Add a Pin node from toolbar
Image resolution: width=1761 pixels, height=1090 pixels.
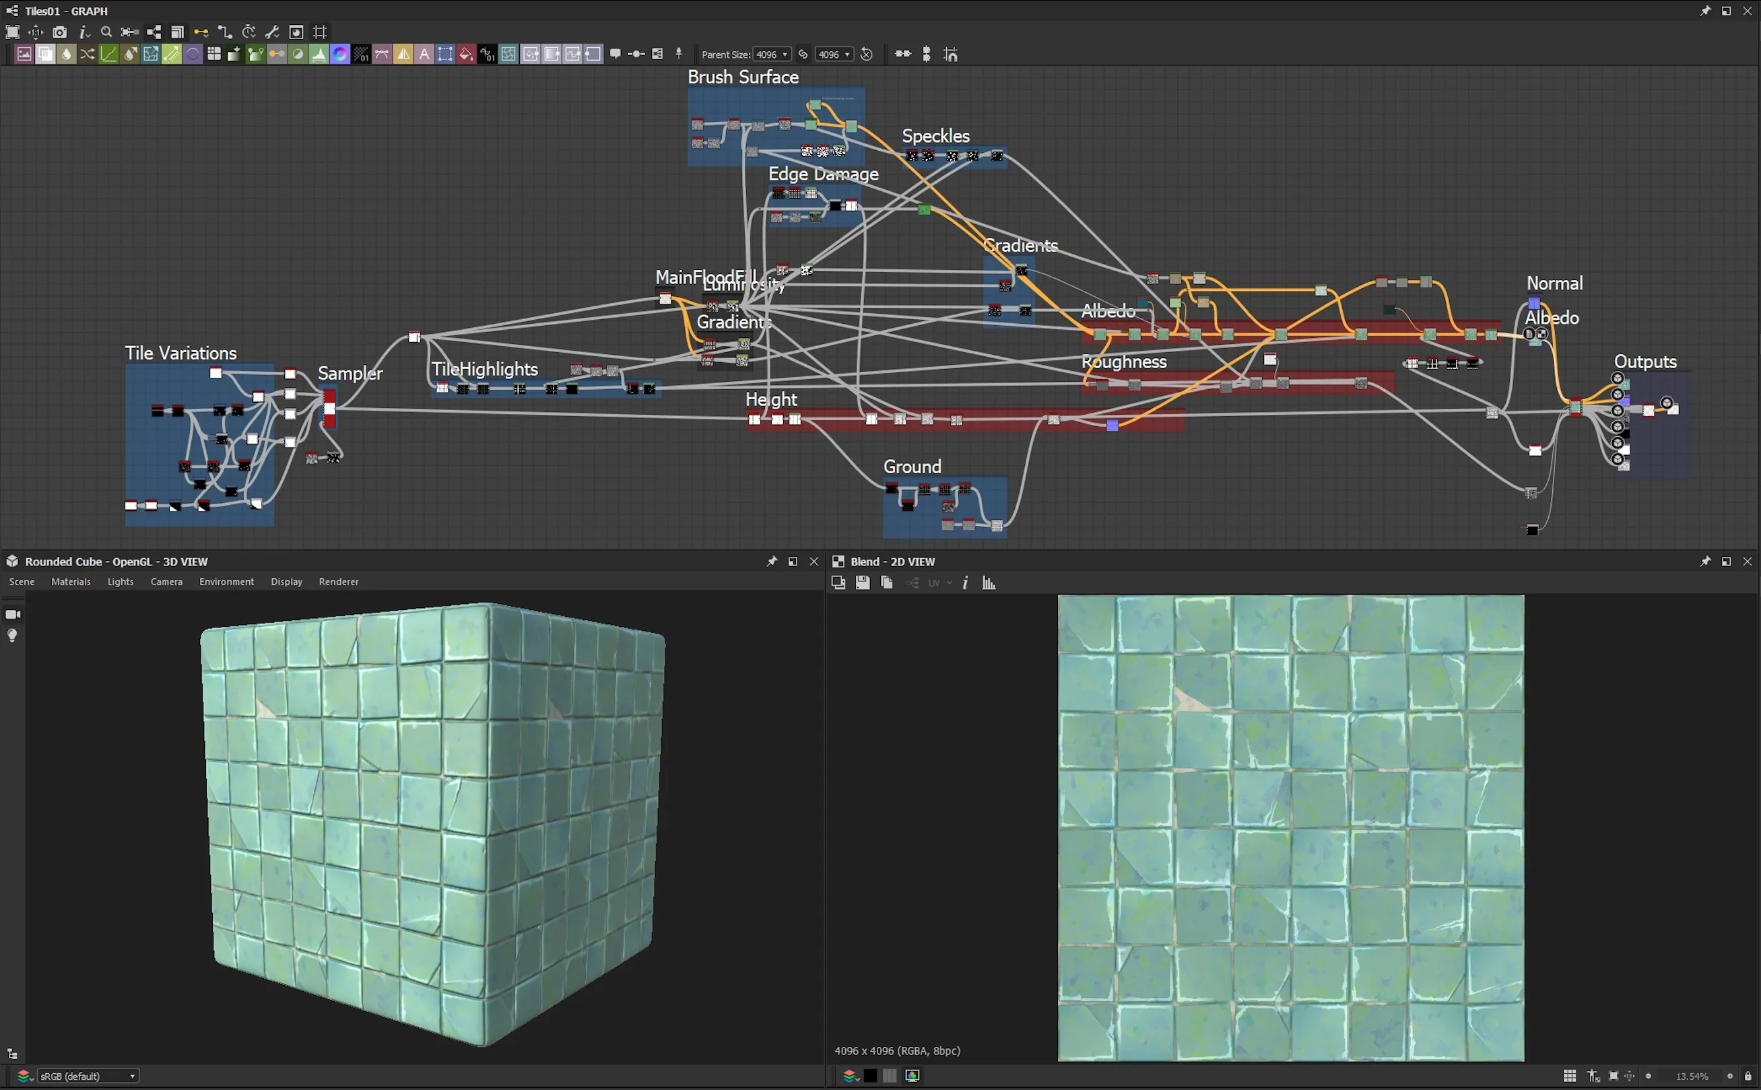[x=679, y=54]
